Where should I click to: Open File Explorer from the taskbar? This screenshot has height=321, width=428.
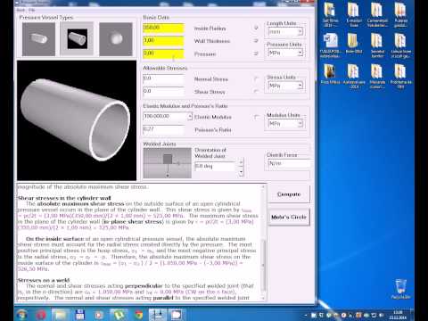(x=61, y=315)
